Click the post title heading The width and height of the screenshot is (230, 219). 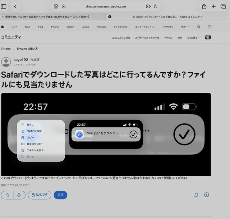103,80
